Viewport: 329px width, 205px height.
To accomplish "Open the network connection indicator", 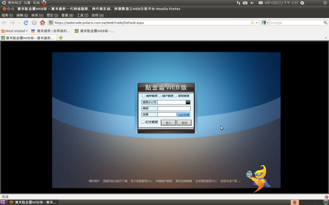I will [x=239, y=3].
